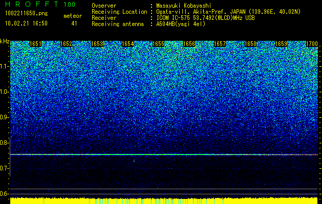Click the 1659 time marker
This screenshot has height=204, width=322.
pyautogui.click(x=282, y=44)
